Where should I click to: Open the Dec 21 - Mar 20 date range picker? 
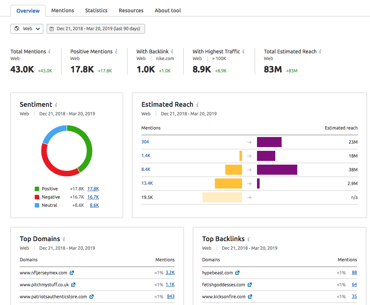95,28
